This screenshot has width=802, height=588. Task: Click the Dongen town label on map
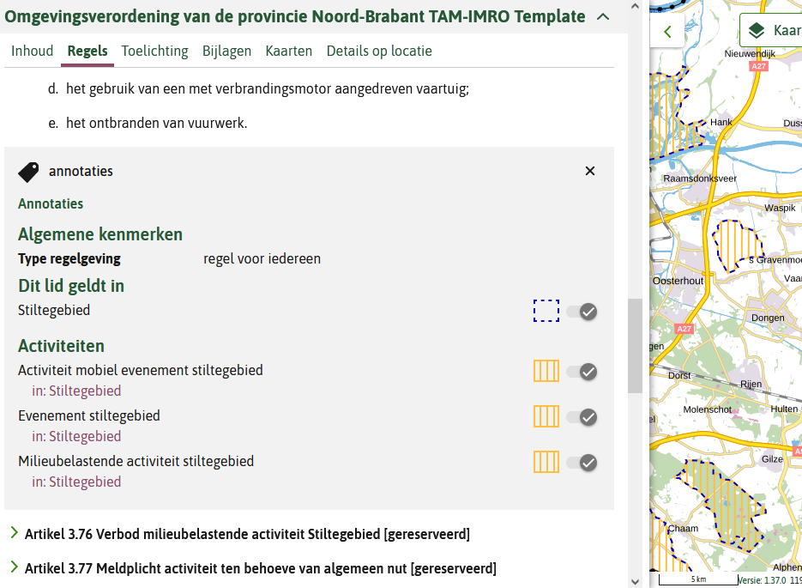coord(768,318)
